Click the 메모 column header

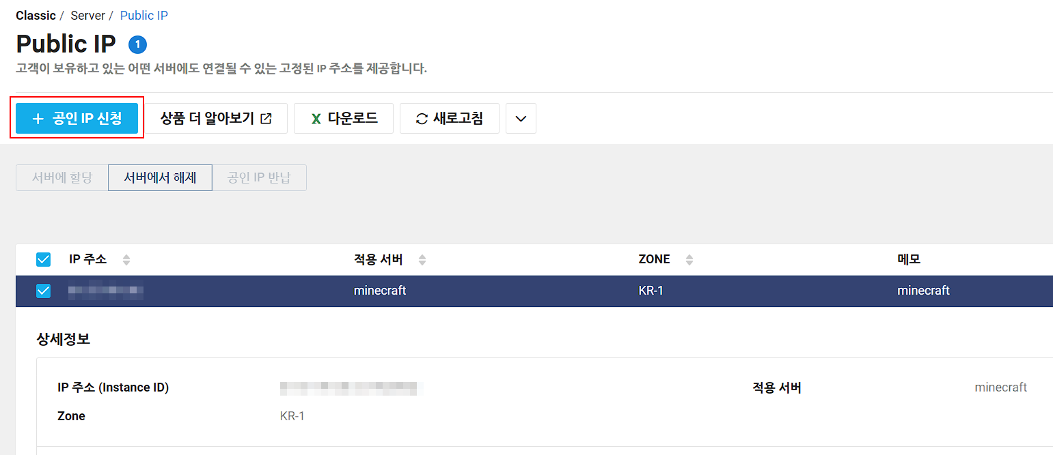pyautogui.click(x=909, y=259)
